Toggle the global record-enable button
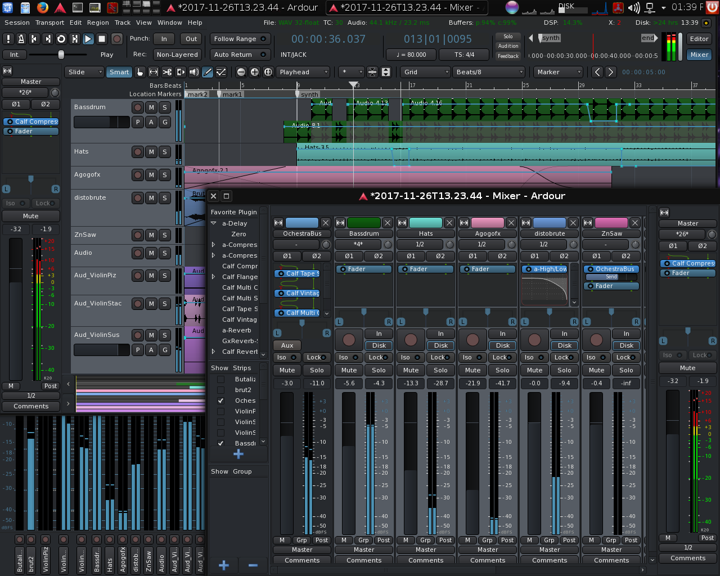Image resolution: width=720 pixels, height=576 pixels. (117, 39)
